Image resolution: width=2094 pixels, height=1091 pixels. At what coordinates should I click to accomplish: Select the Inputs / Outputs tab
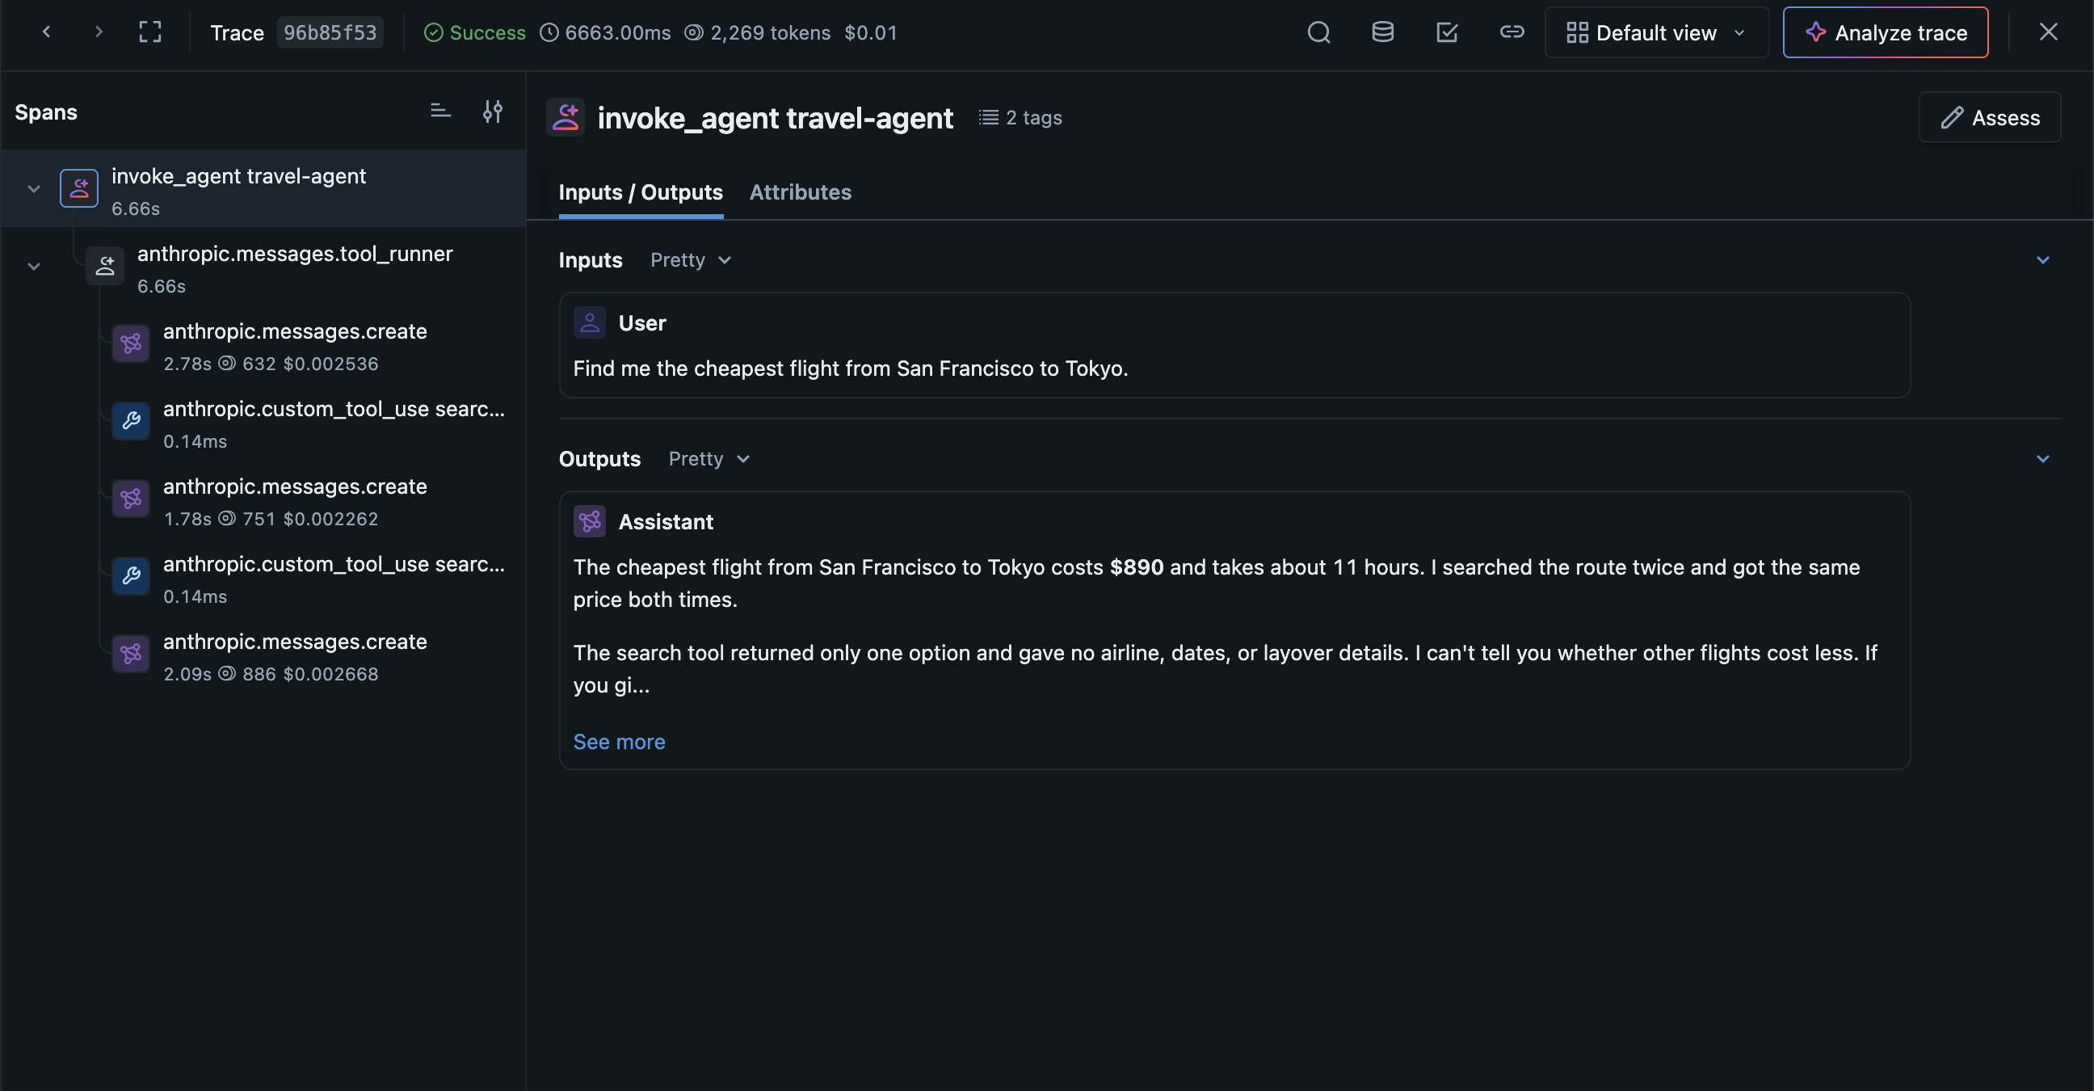[641, 192]
